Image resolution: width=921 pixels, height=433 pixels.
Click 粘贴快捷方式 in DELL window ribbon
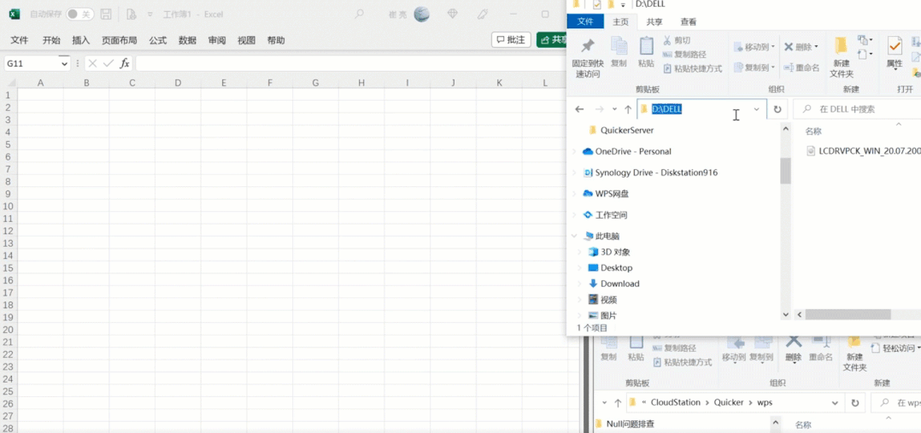click(x=693, y=68)
